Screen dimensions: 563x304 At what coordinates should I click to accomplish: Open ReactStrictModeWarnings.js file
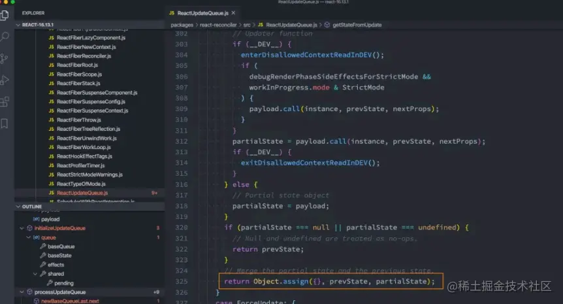(x=89, y=175)
